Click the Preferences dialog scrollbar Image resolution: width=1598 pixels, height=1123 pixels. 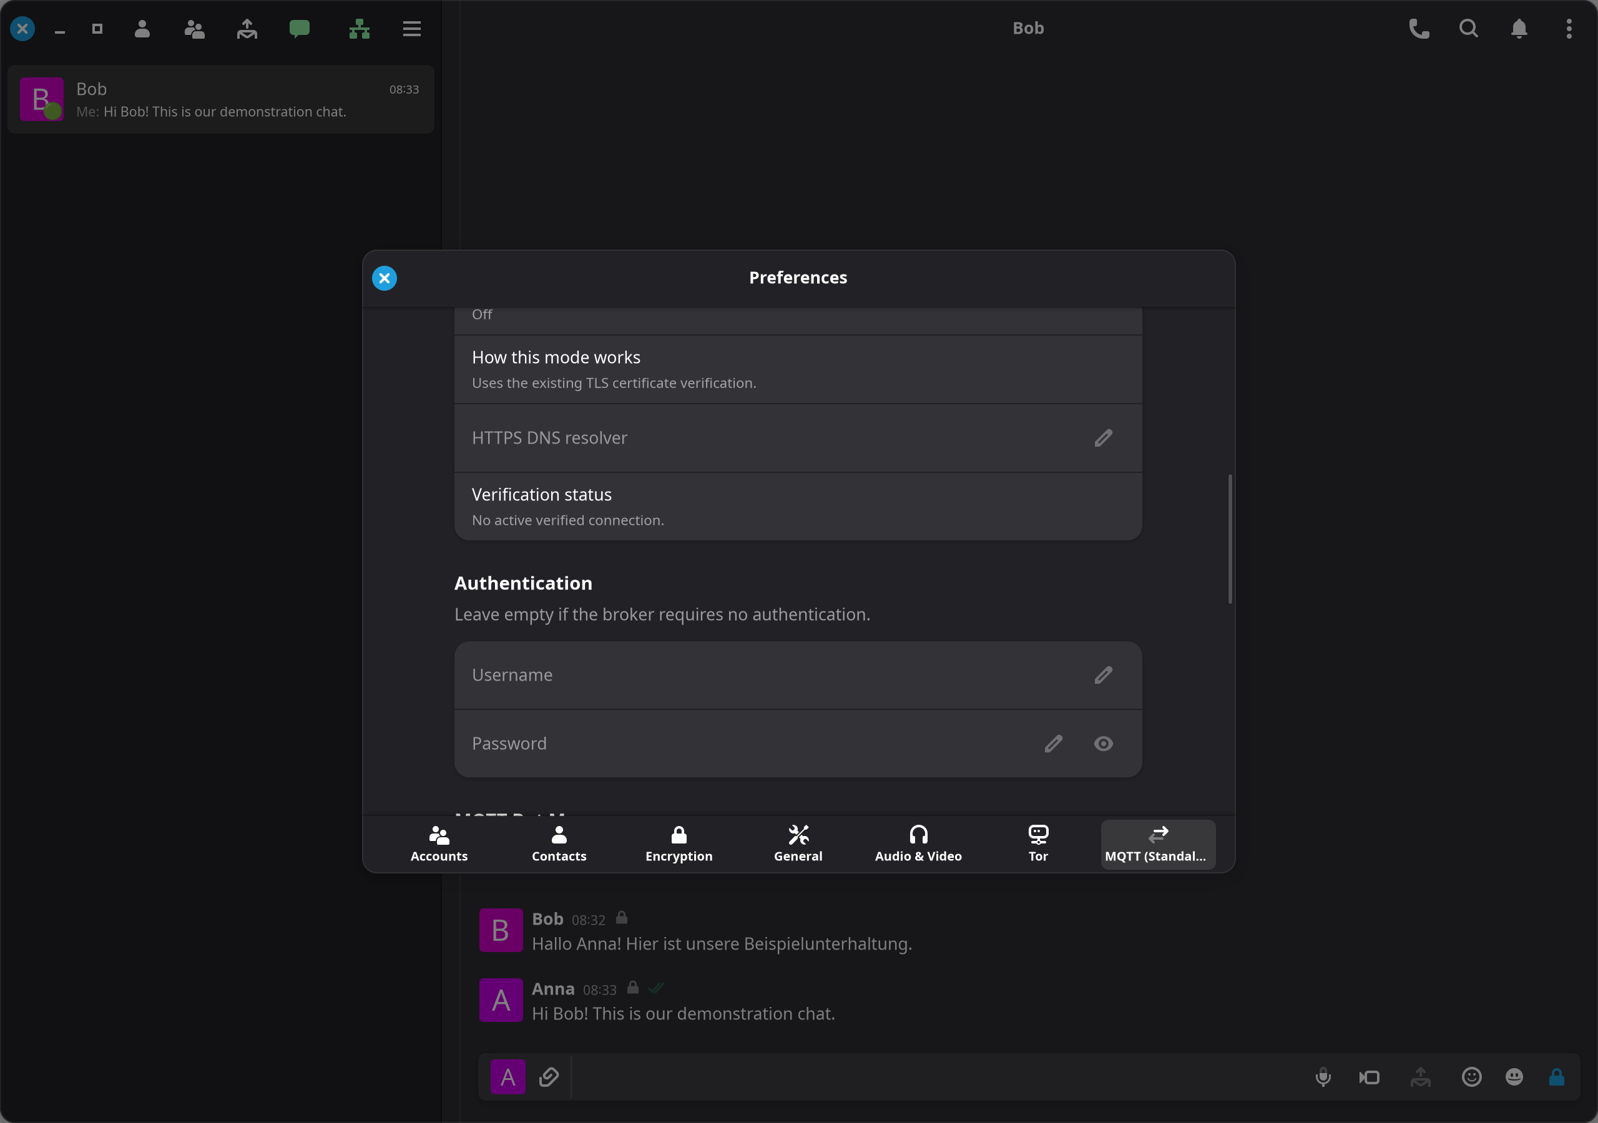pos(1230,539)
